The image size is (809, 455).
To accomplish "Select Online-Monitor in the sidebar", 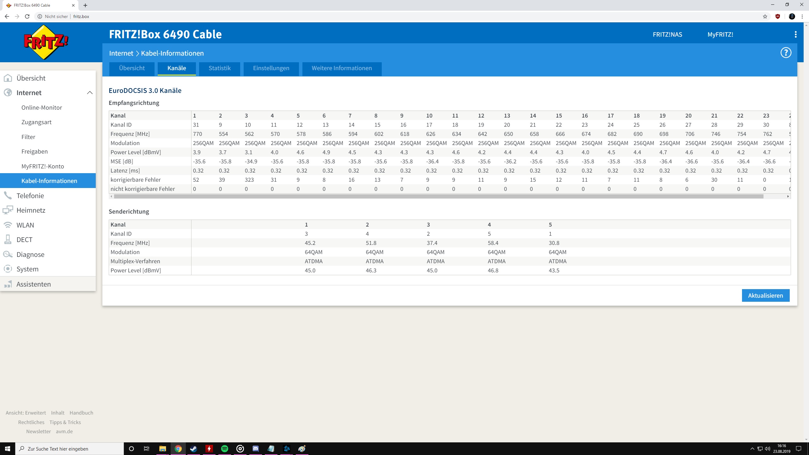I will pyautogui.click(x=42, y=107).
